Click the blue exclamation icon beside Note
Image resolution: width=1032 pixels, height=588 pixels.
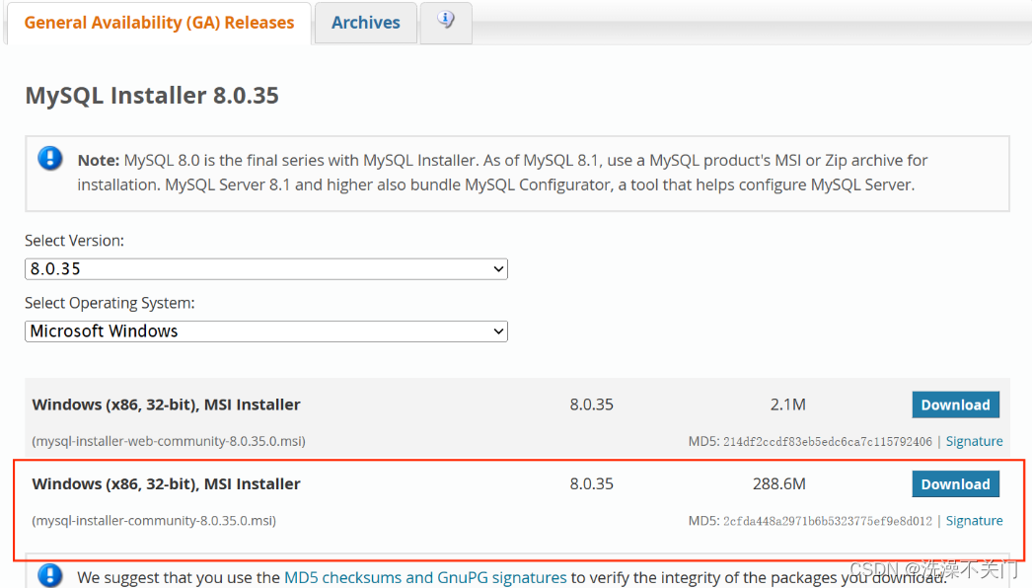(50, 158)
